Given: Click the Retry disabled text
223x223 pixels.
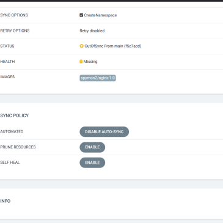Looking at the screenshot, I should point(92,31).
